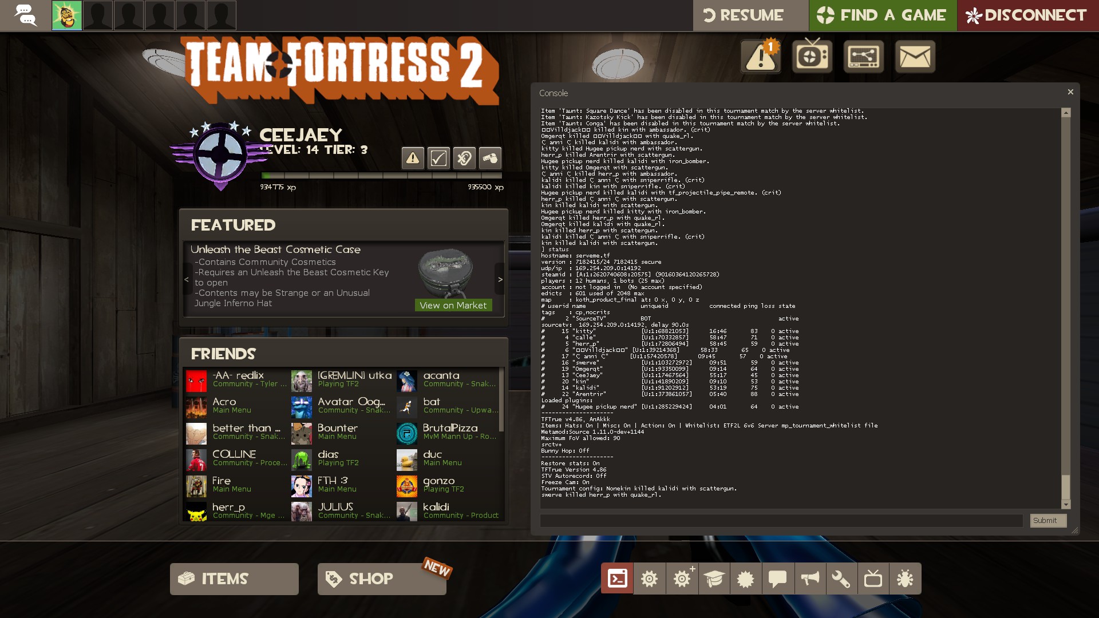The height and width of the screenshot is (618, 1099).
Task: Open the replay TV icon in bottom toolbar
Action: tap(873, 579)
